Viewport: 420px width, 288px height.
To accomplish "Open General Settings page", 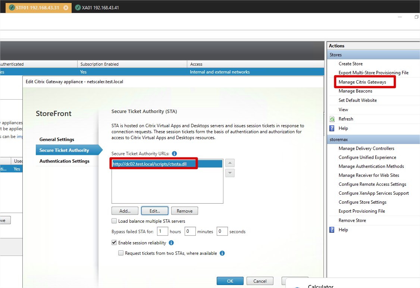I will [57, 139].
